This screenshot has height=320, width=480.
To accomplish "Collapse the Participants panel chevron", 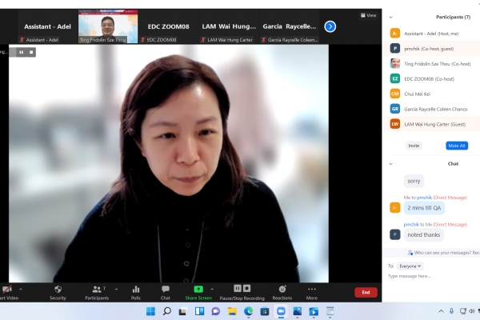I will tap(391, 17).
